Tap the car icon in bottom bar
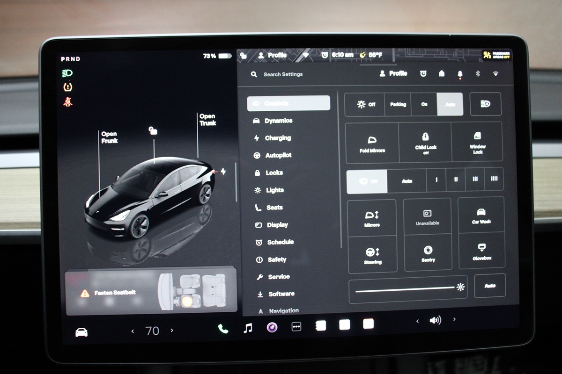The image size is (562, 374). 81,332
